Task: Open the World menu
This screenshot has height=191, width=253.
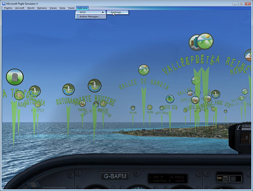Action: (31, 8)
